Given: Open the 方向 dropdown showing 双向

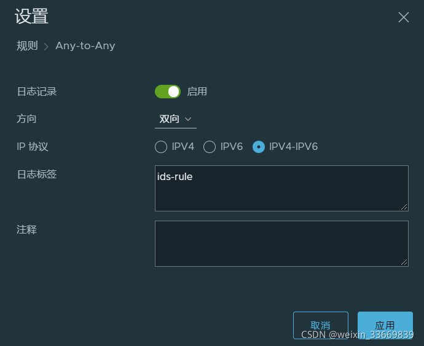Looking at the screenshot, I should (175, 119).
